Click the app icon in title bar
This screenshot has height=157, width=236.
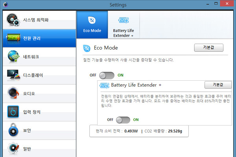[x=6, y=5]
